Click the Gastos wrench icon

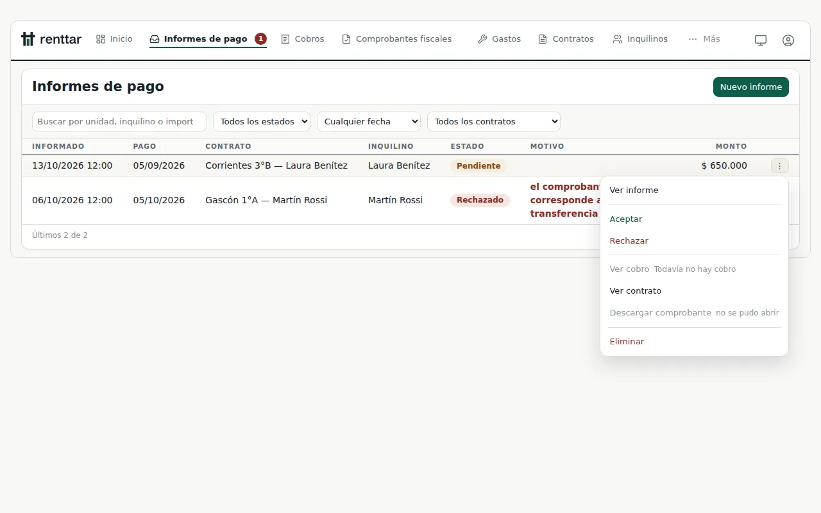pos(482,39)
